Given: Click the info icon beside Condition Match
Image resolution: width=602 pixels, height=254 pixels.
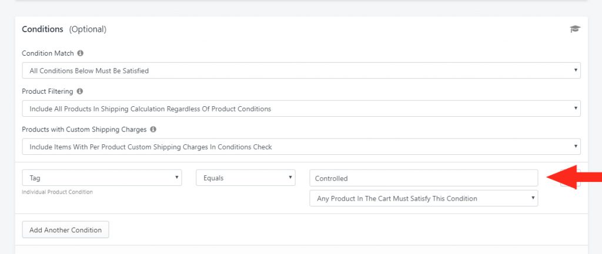Looking at the screenshot, I should (80, 53).
